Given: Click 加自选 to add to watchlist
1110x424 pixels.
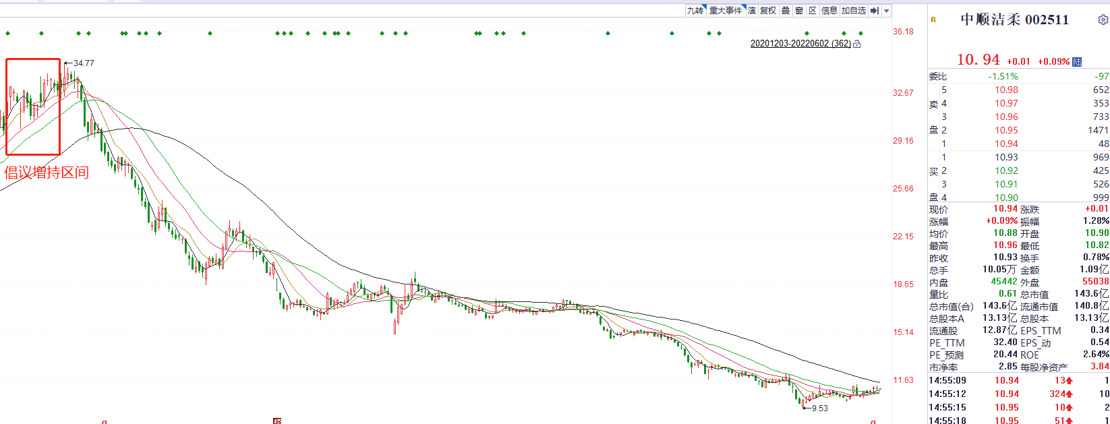Looking at the screenshot, I should pyautogui.click(x=853, y=11).
